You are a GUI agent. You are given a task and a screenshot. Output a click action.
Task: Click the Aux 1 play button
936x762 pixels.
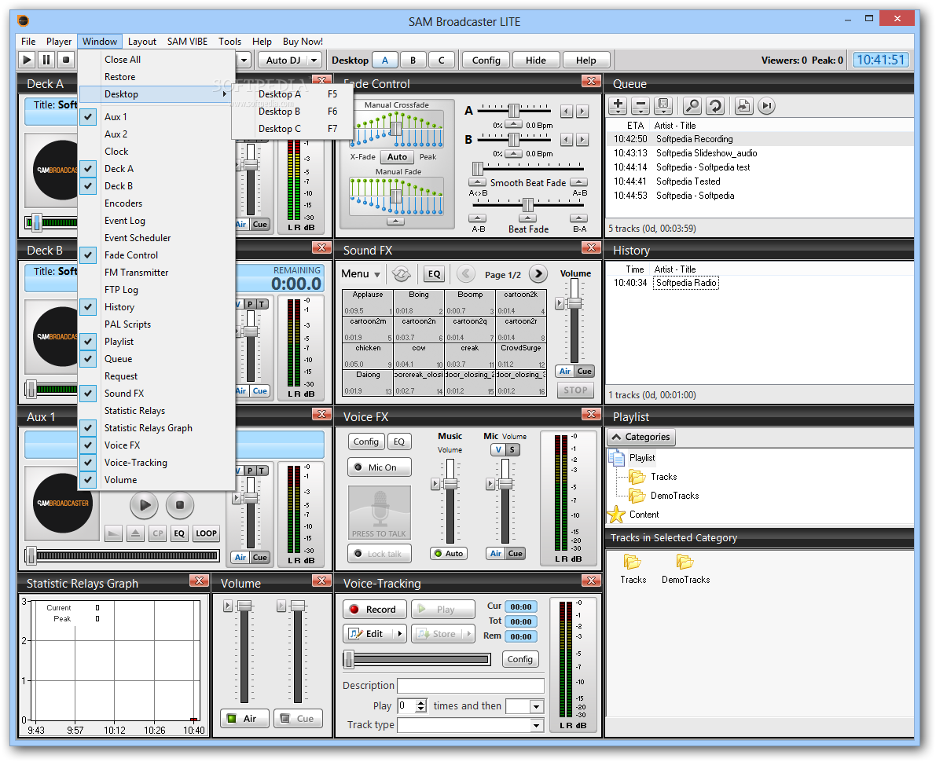(145, 505)
